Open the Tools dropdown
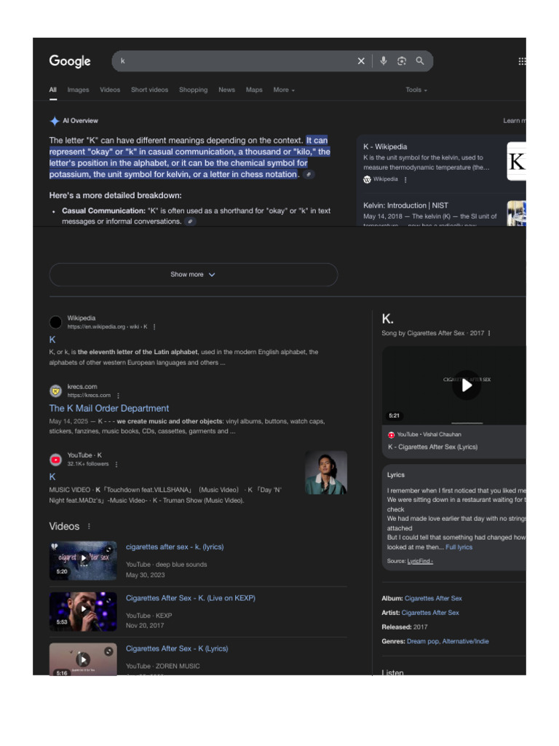 click(x=416, y=90)
